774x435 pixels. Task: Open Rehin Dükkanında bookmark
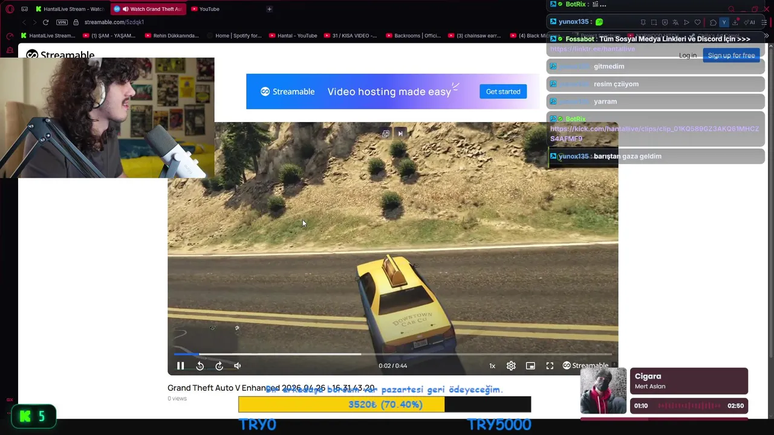pos(172,36)
